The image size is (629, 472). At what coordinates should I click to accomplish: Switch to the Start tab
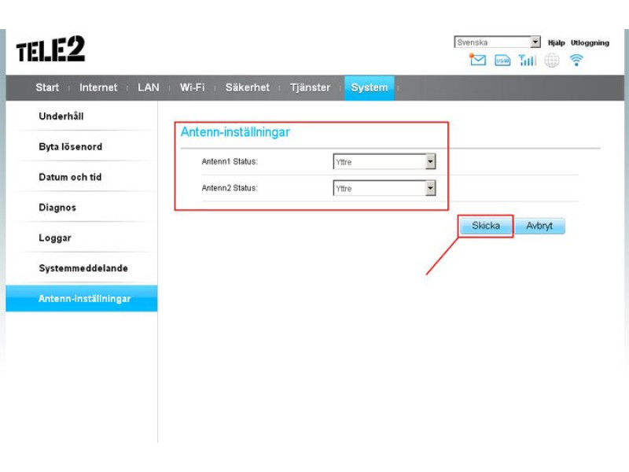47,87
